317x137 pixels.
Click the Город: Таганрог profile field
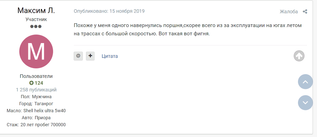(36, 103)
